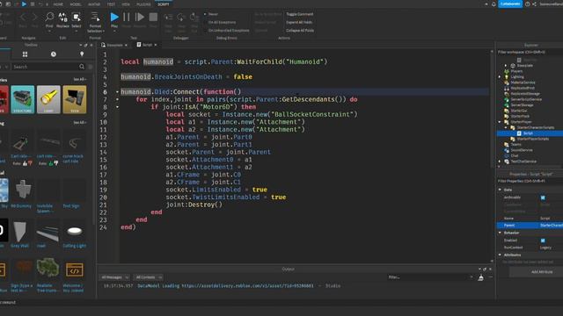Collapse the Behavior properties section

coord(501,233)
